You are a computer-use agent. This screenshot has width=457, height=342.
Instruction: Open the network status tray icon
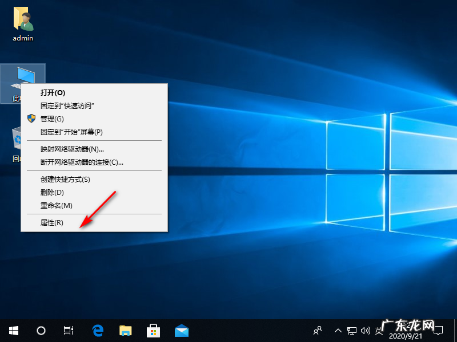352,330
